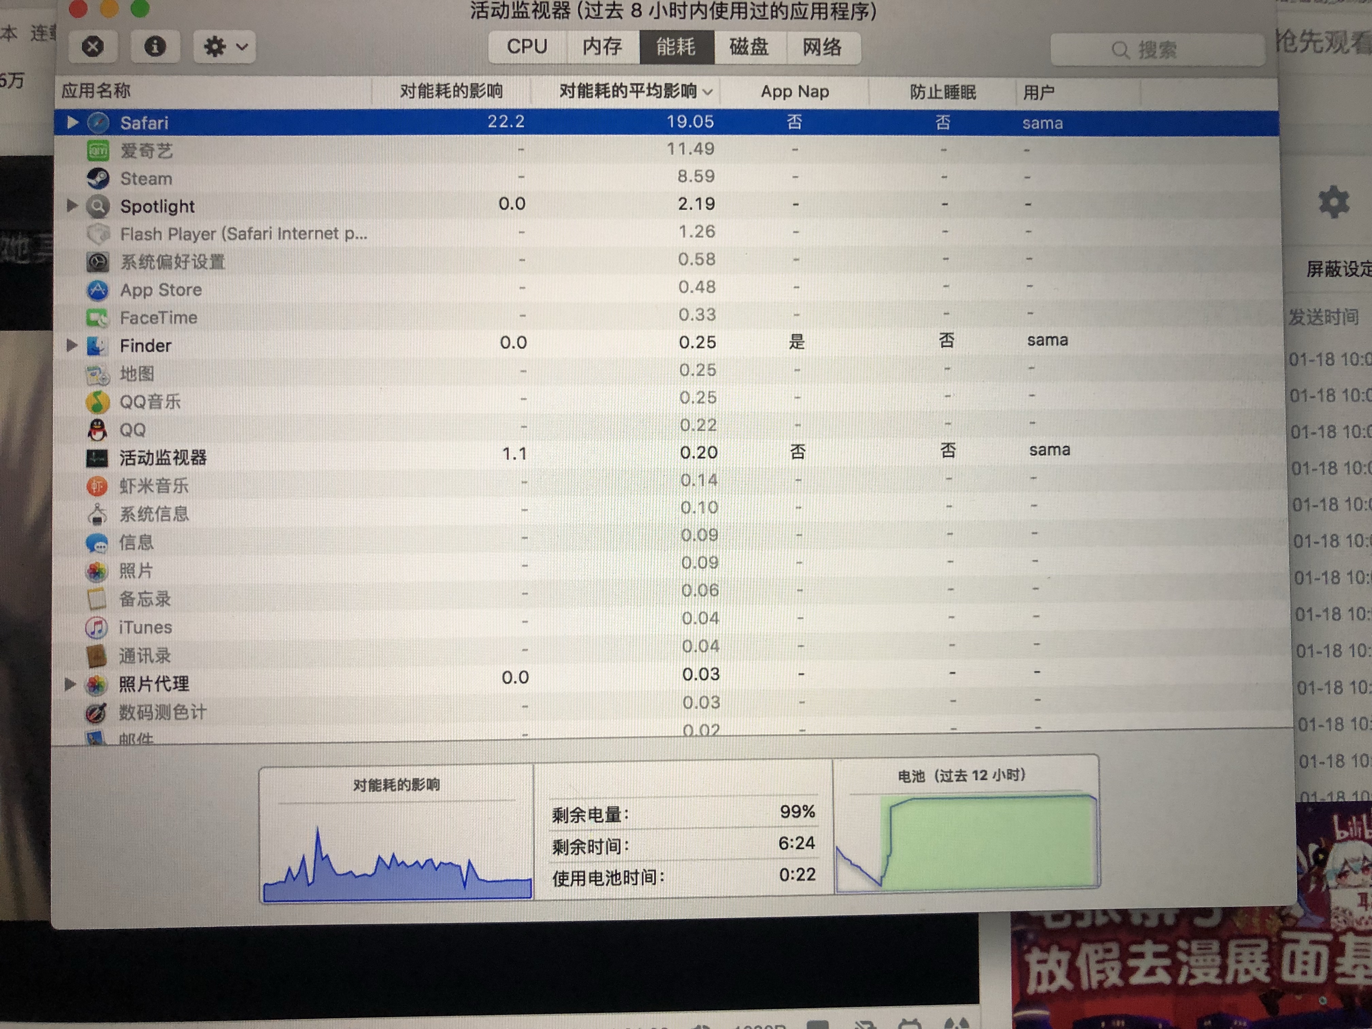Click the 照片代理 icon
This screenshot has height=1029, width=1372.
pos(96,684)
